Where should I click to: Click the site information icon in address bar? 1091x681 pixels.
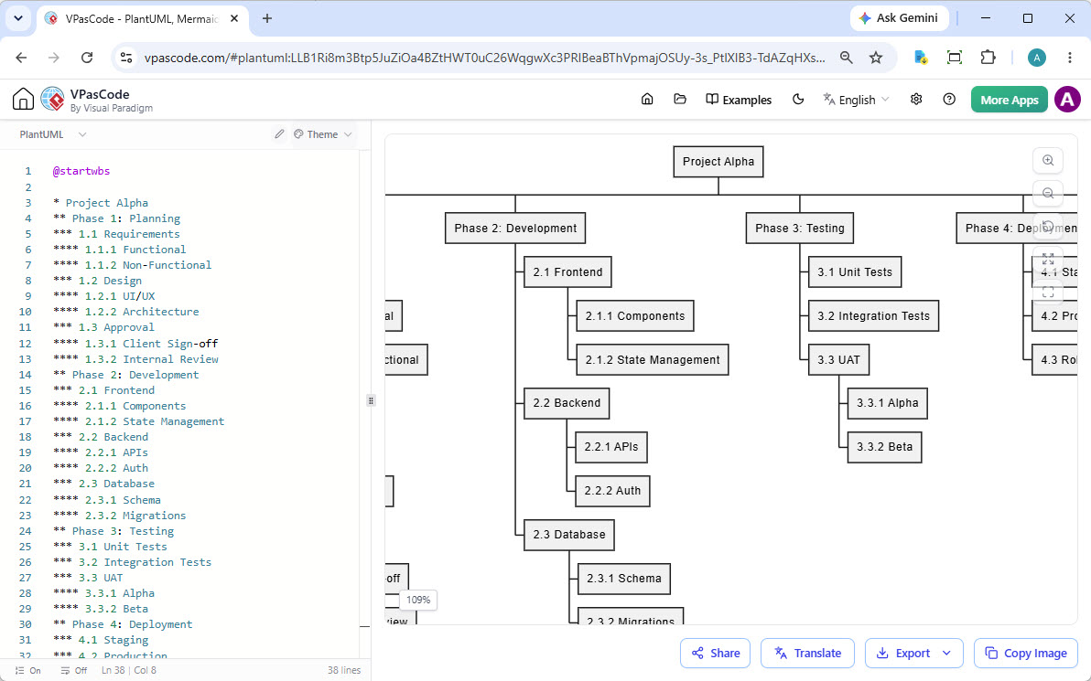tap(126, 58)
